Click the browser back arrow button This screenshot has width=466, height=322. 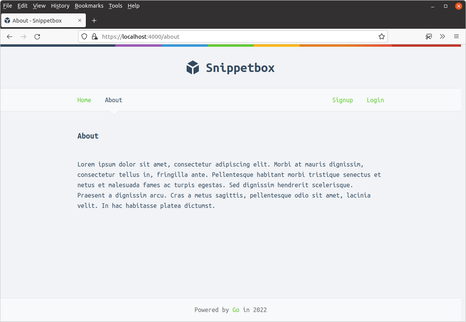pyautogui.click(x=10, y=37)
